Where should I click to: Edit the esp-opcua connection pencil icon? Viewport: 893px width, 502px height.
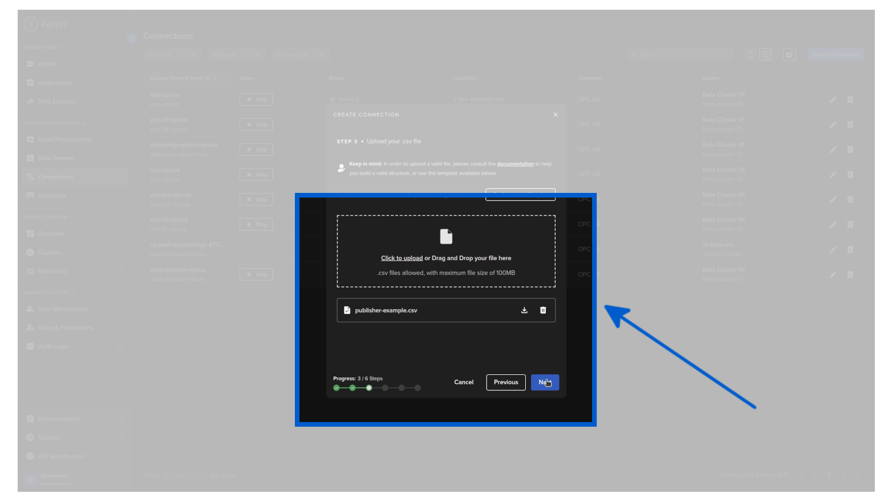(x=833, y=99)
